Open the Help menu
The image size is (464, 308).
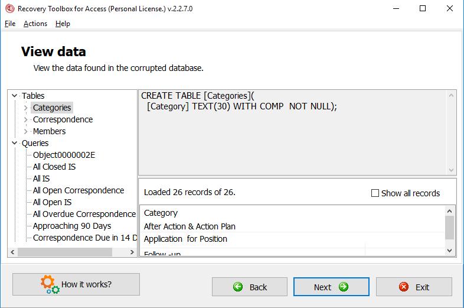pyautogui.click(x=63, y=24)
